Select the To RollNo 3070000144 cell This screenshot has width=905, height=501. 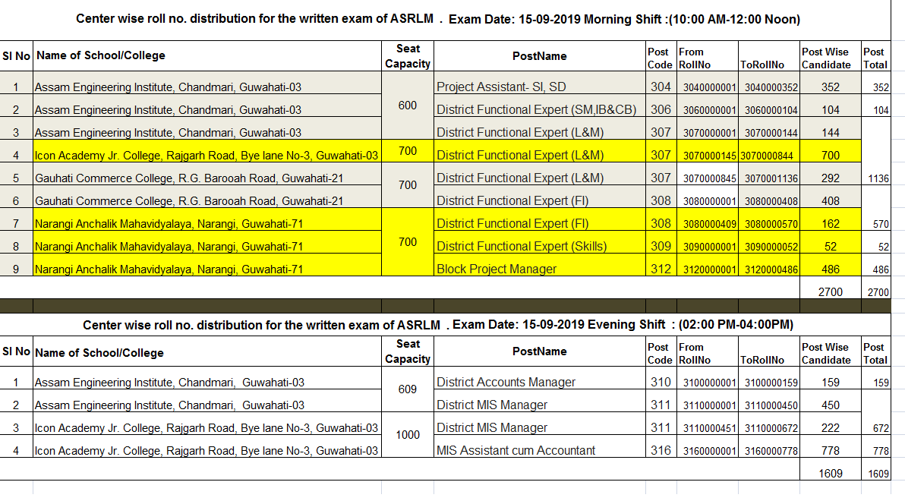769,128
